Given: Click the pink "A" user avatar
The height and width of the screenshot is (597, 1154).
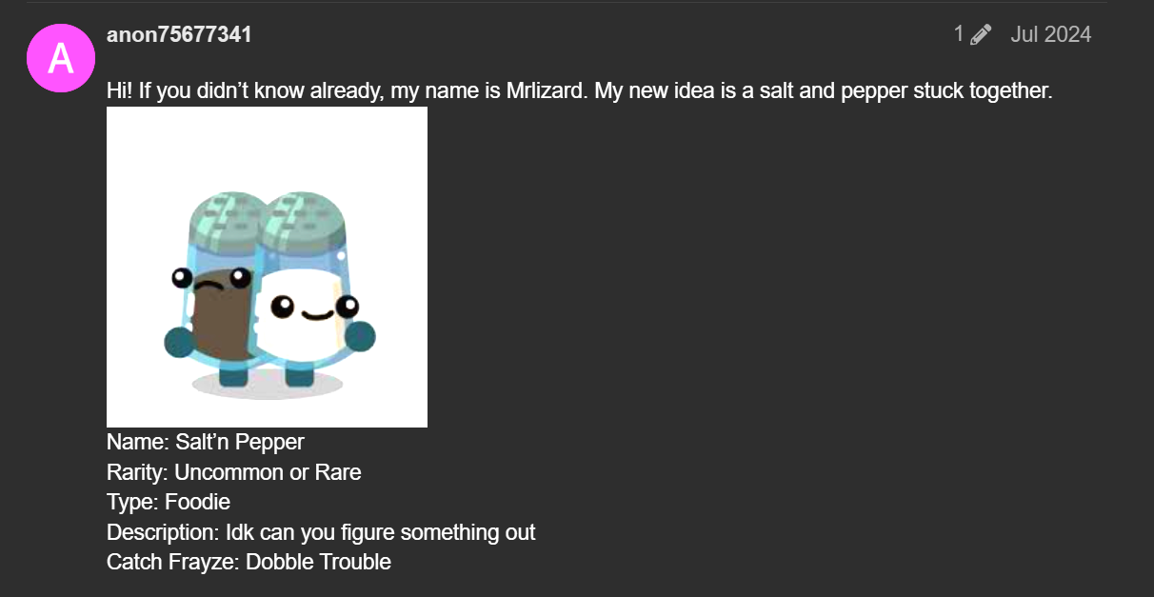Looking at the screenshot, I should click(60, 58).
